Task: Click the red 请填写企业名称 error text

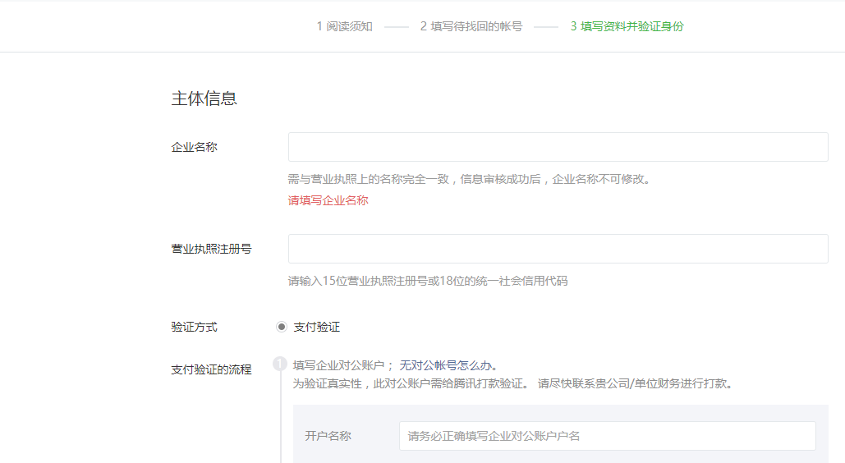Action: point(328,200)
